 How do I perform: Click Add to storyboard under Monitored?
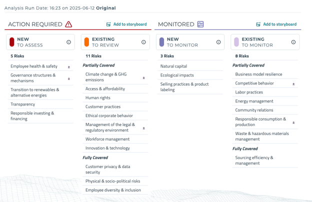(279, 24)
